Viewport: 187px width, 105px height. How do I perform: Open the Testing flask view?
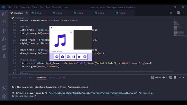click(x=4, y=56)
